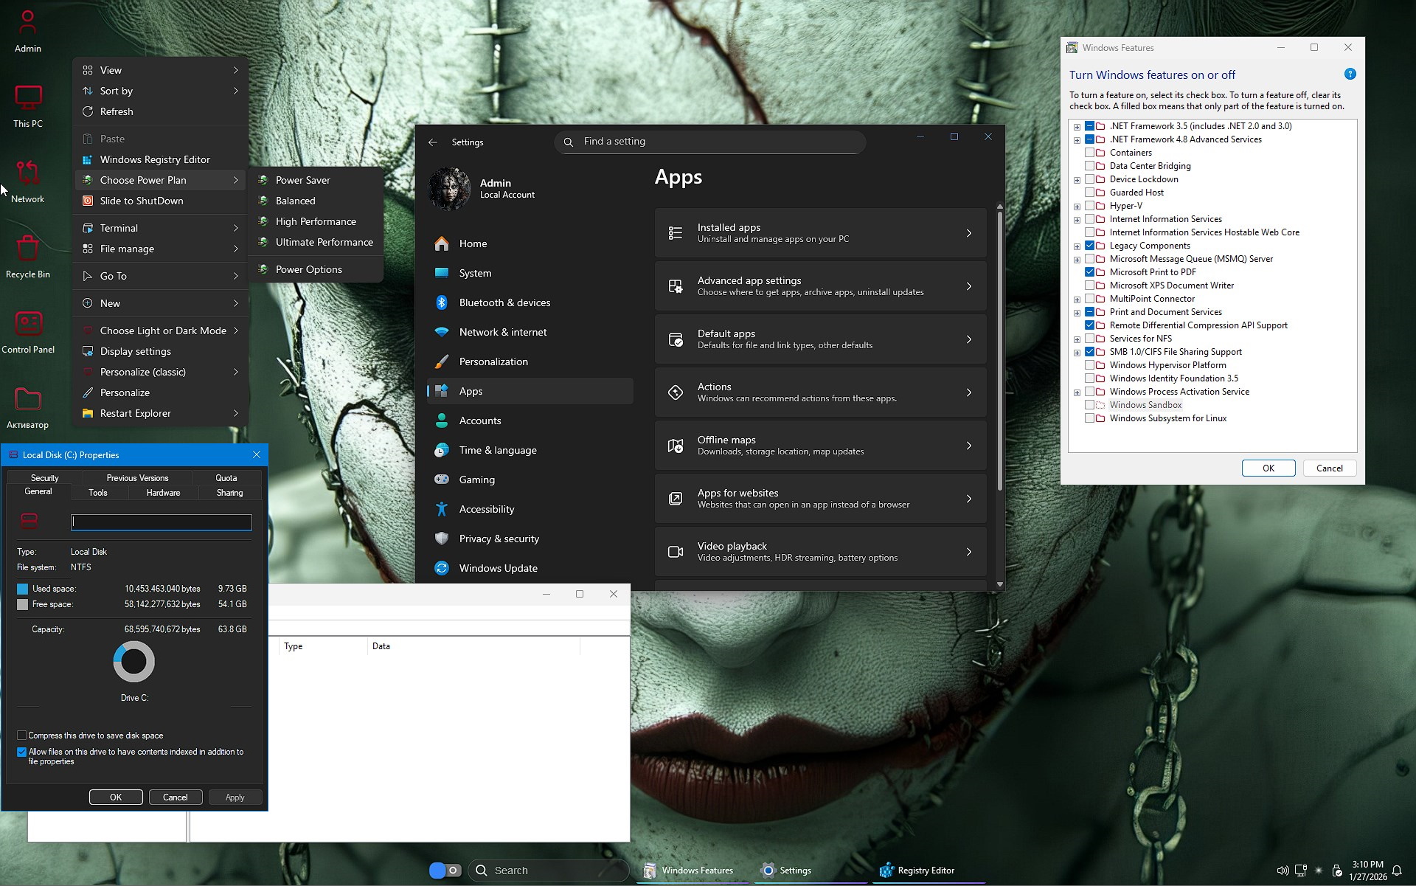Viewport: 1416px width, 886px height.
Task: Click the drive label input field
Action: (x=161, y=522)
